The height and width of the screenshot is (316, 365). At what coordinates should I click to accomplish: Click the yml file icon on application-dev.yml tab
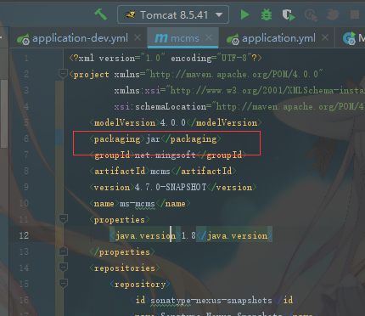click(23, 39)
